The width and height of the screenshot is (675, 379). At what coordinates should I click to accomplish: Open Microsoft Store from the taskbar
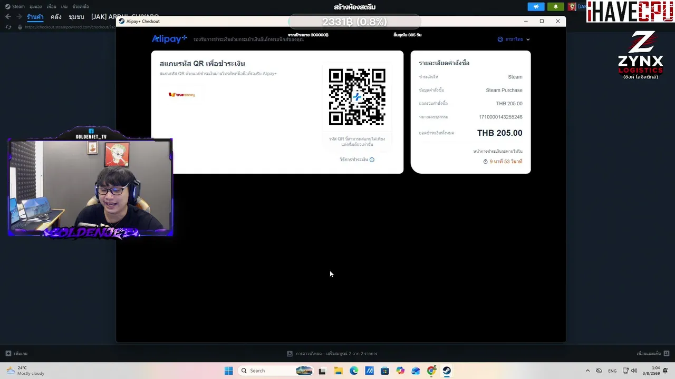tap(384, 371)
